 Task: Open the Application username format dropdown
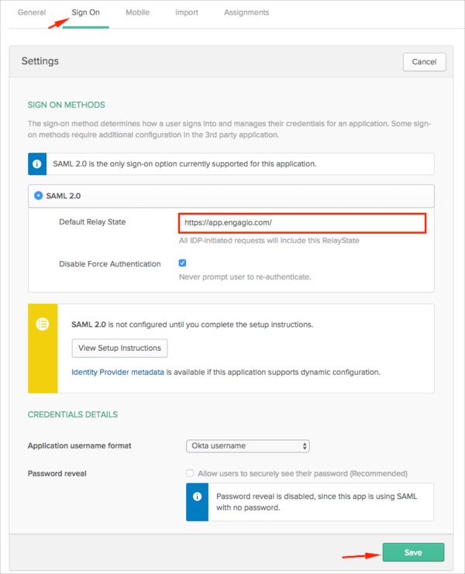pyautogui.click(x=247, y=446)
